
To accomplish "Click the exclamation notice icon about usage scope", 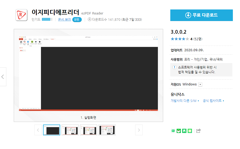I will (x=174, y=67).
